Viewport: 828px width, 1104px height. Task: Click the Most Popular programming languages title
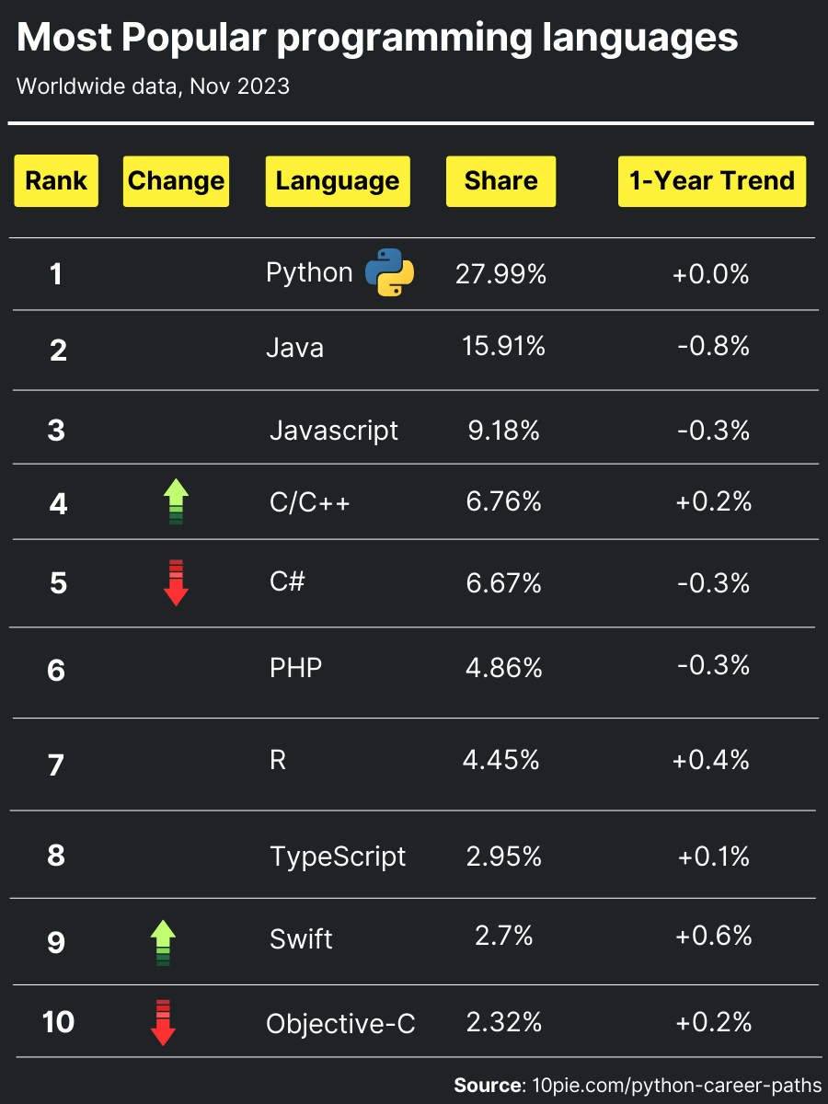[377, 39]
